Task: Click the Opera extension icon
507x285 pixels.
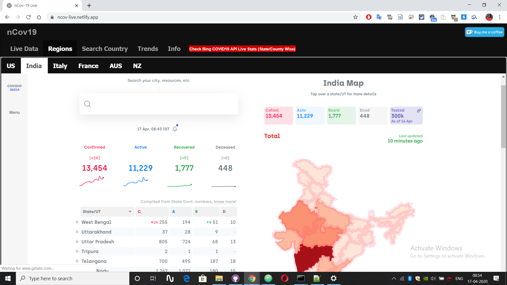Action: tap(369, 17)
